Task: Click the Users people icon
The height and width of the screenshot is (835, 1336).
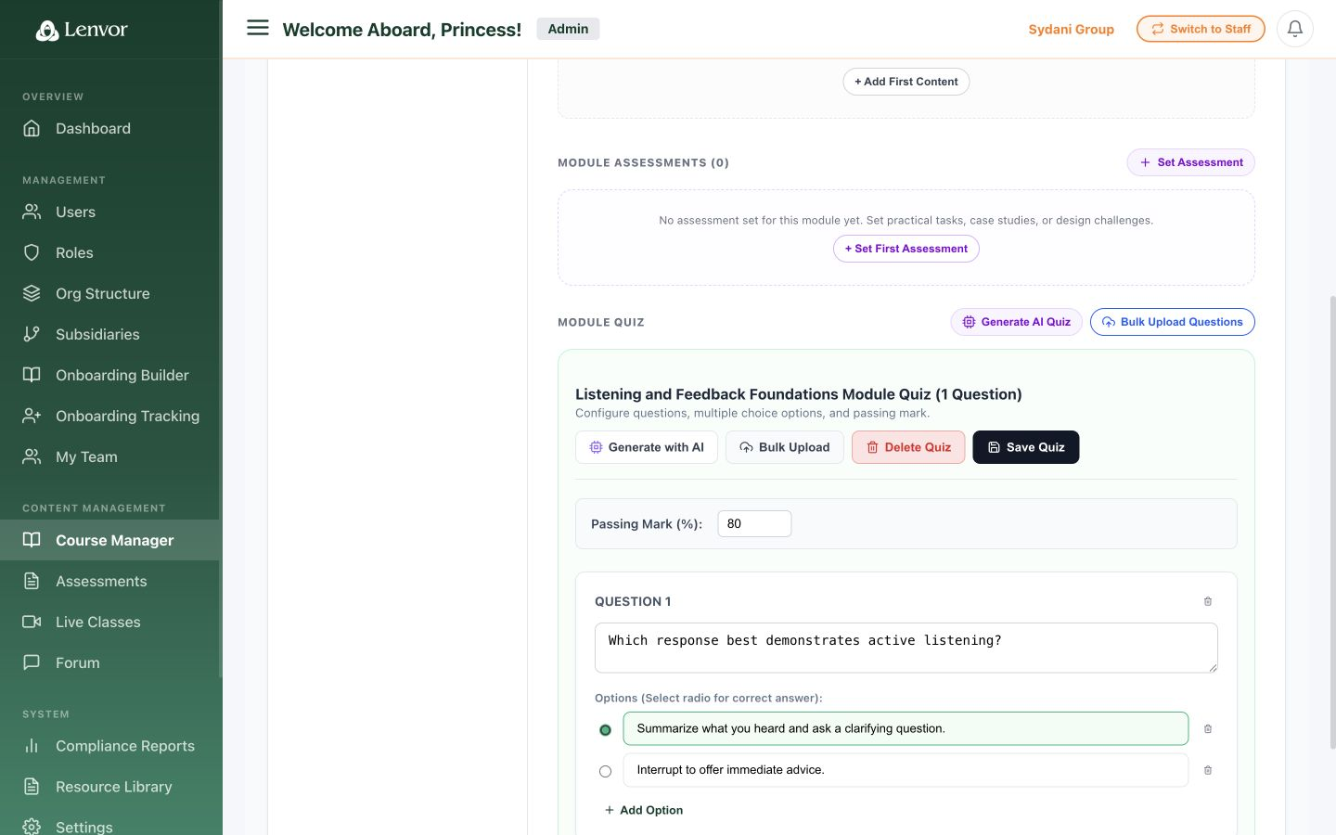Action: 32,212
